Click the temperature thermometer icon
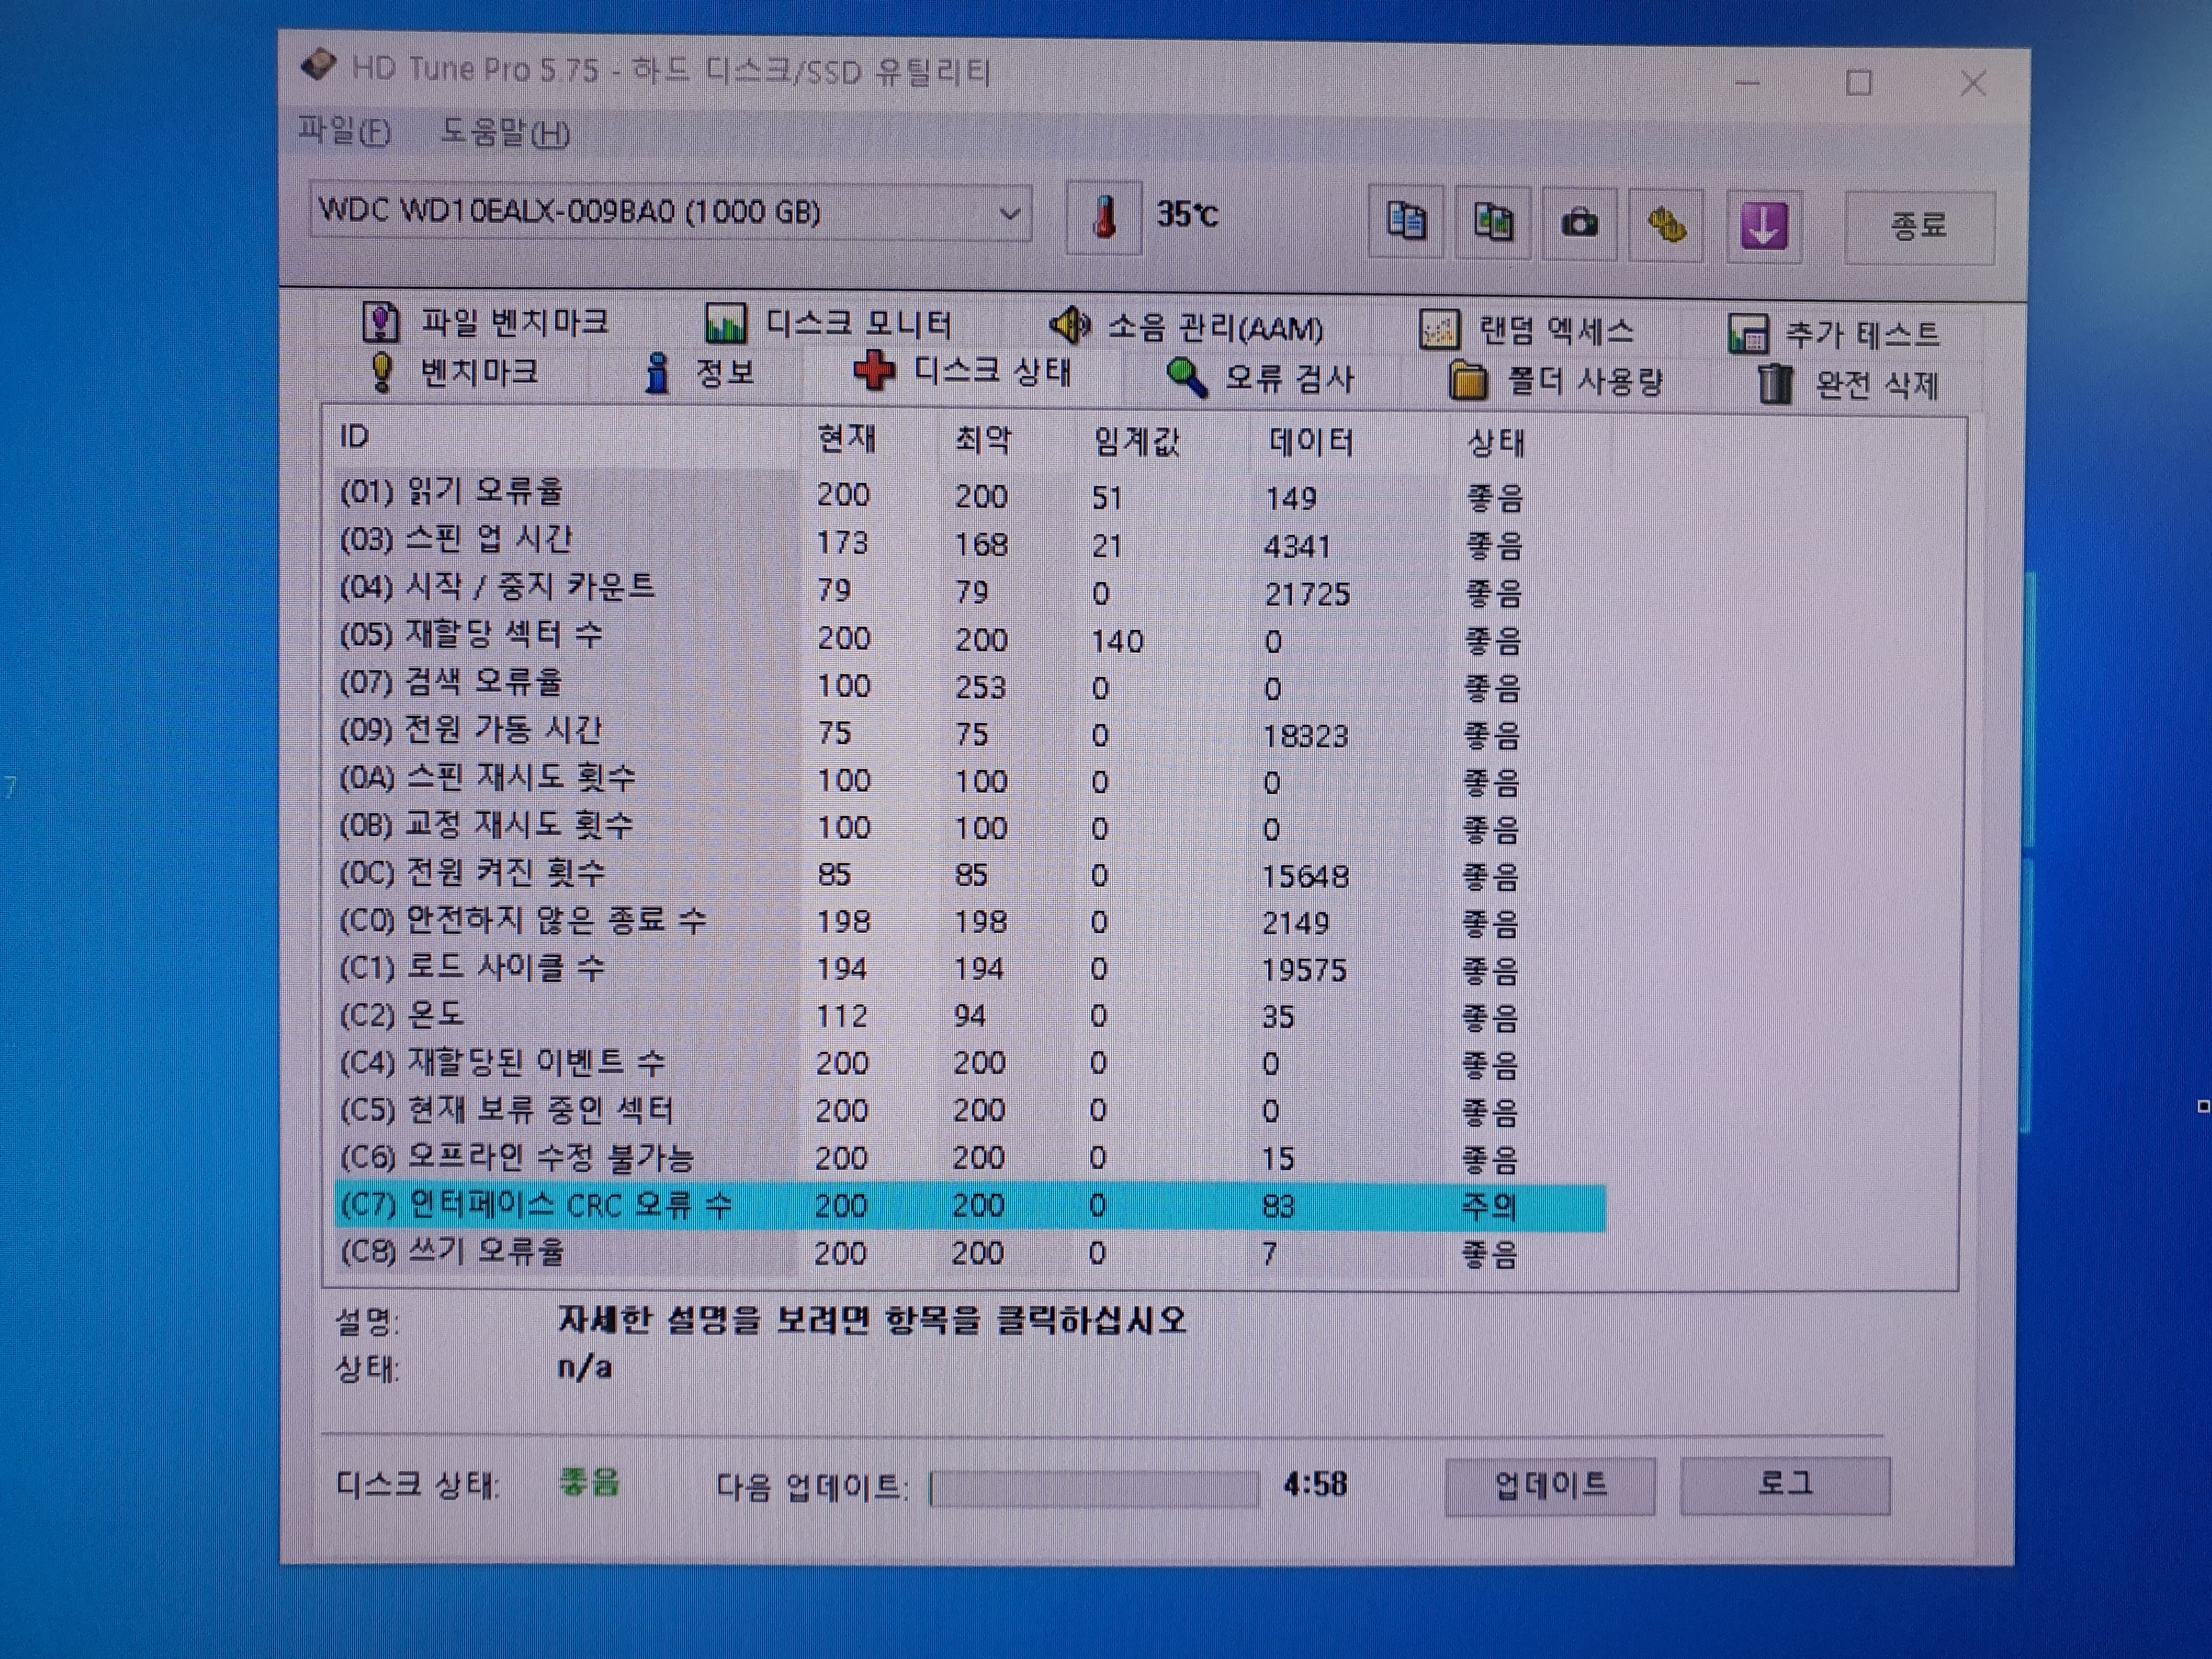 coord(1104,217)
